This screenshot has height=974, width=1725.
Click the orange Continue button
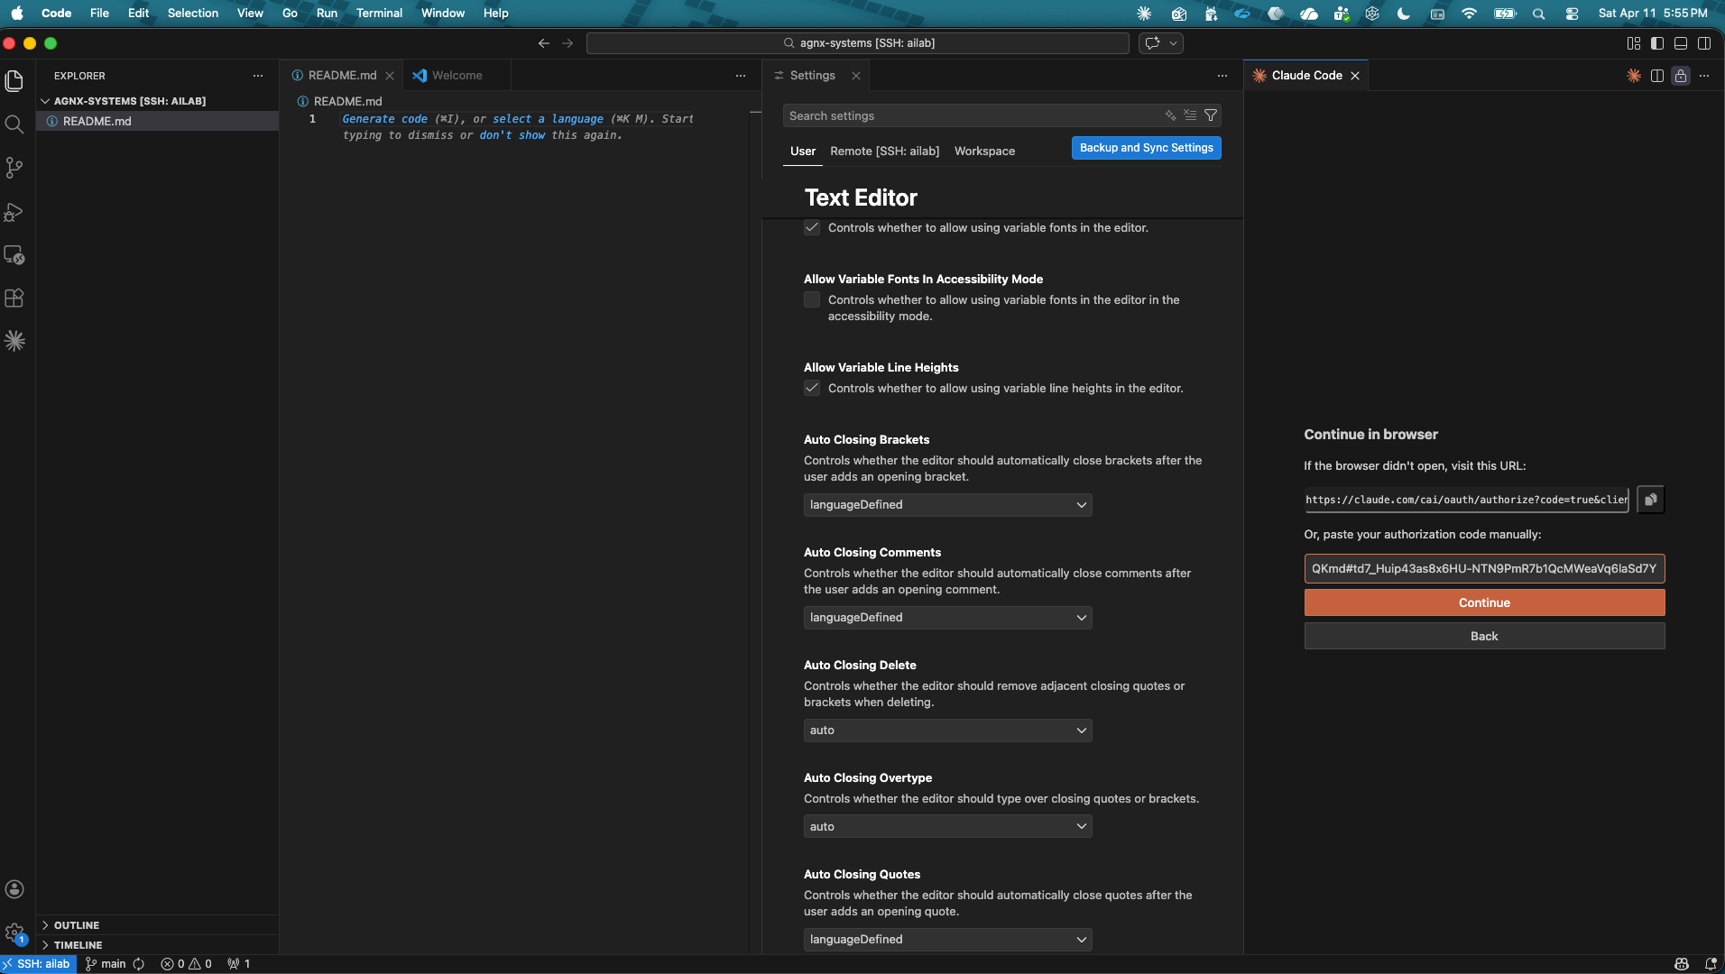pos(1484,603)
